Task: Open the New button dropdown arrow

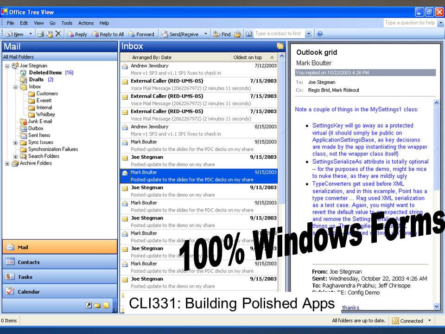Action: click(x=31, y=34)
